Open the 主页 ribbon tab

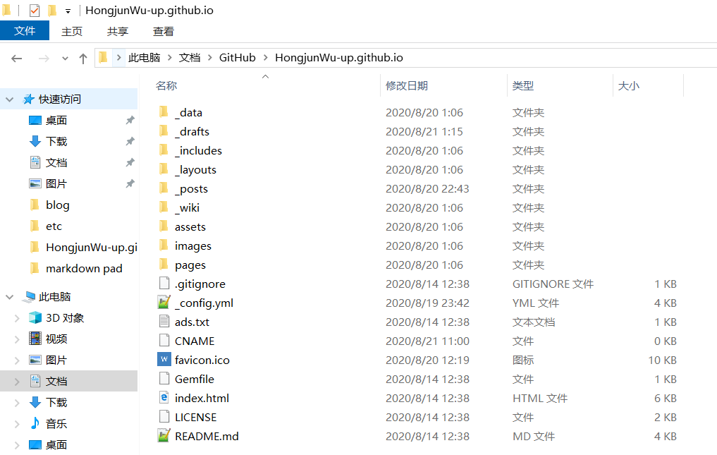(72, 31)
